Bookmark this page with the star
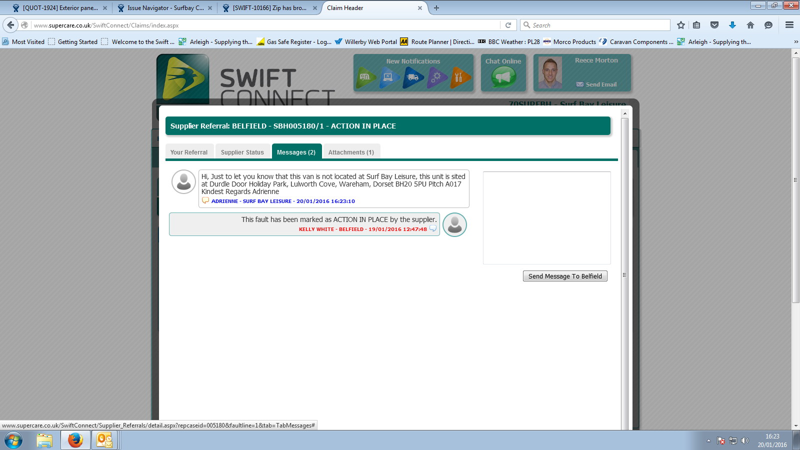 point(680,25)
